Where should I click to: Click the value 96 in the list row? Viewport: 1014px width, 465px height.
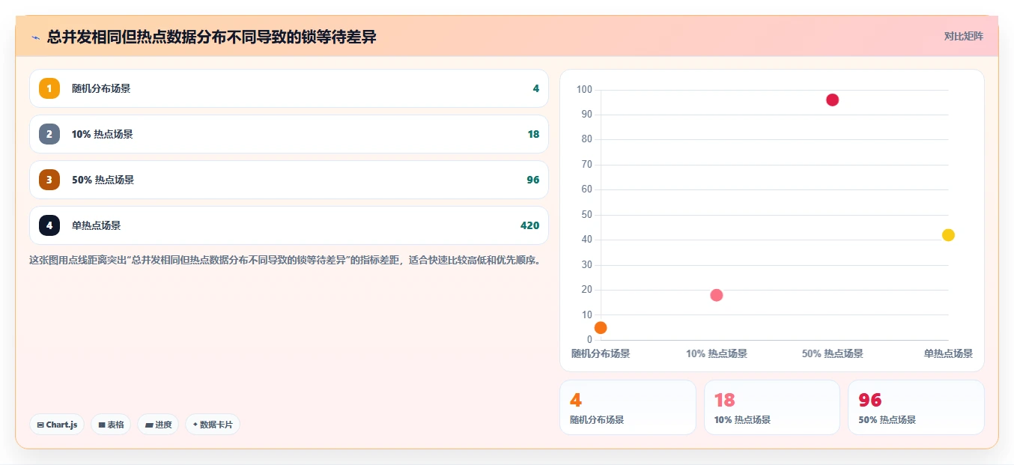[532, 180]
